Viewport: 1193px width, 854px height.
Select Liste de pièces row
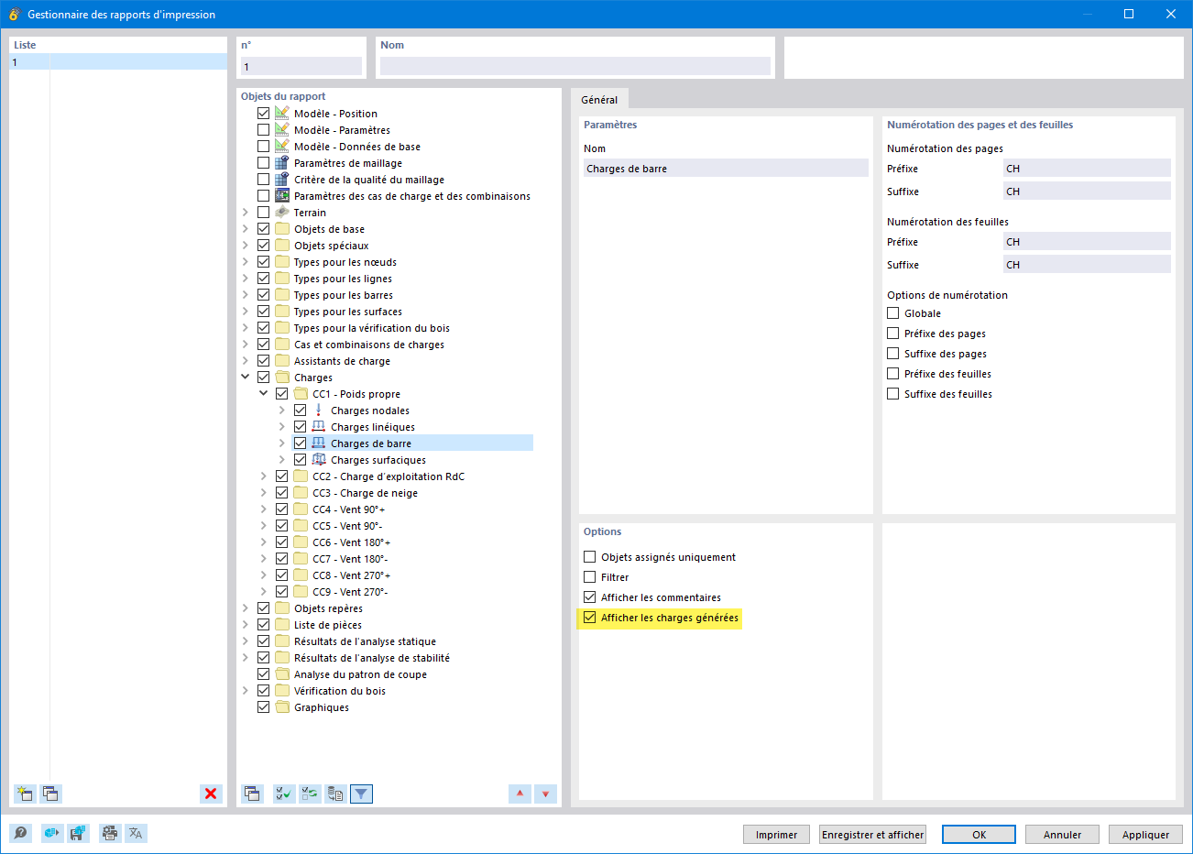click(x=328, y=625)
